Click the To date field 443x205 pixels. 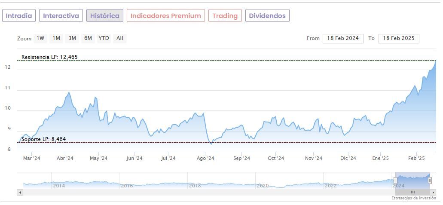(399, 38)
